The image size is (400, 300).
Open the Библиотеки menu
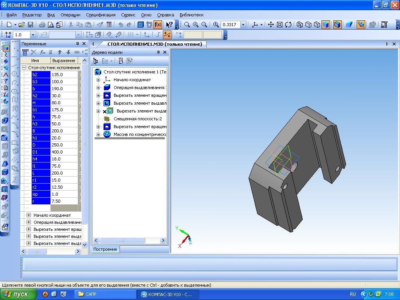pos(191,15)
